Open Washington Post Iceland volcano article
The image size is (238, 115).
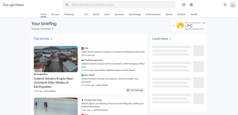coord(113,65)
